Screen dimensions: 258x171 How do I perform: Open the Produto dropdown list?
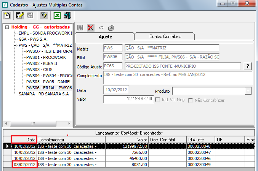coord(248,91)
